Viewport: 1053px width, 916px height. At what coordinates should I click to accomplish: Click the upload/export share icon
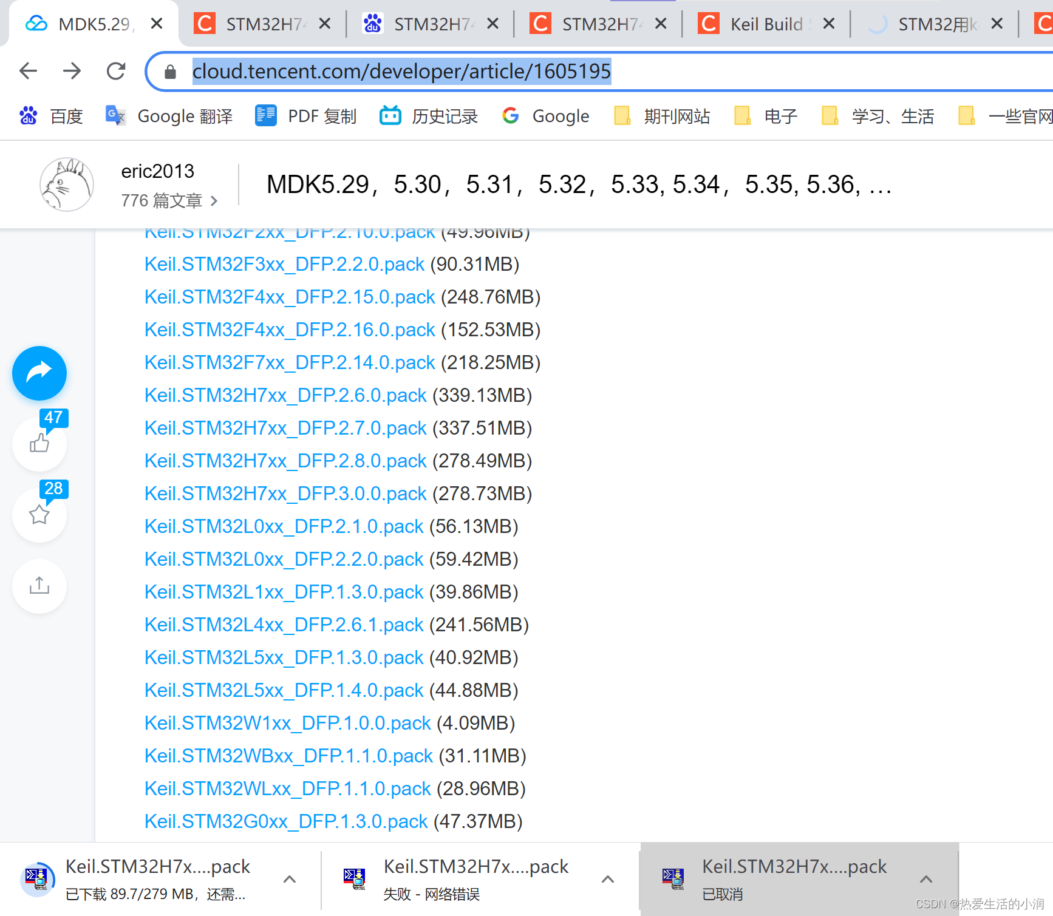coord(39,586)
